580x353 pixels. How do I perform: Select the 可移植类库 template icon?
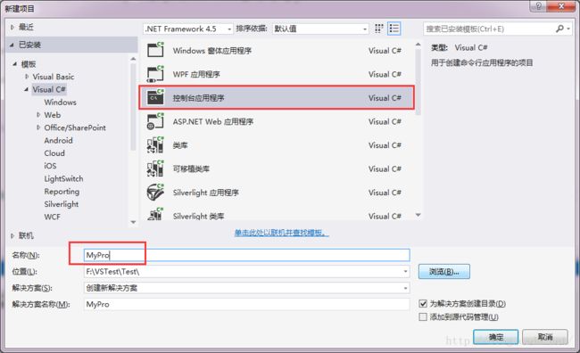[x=155, y=168]
